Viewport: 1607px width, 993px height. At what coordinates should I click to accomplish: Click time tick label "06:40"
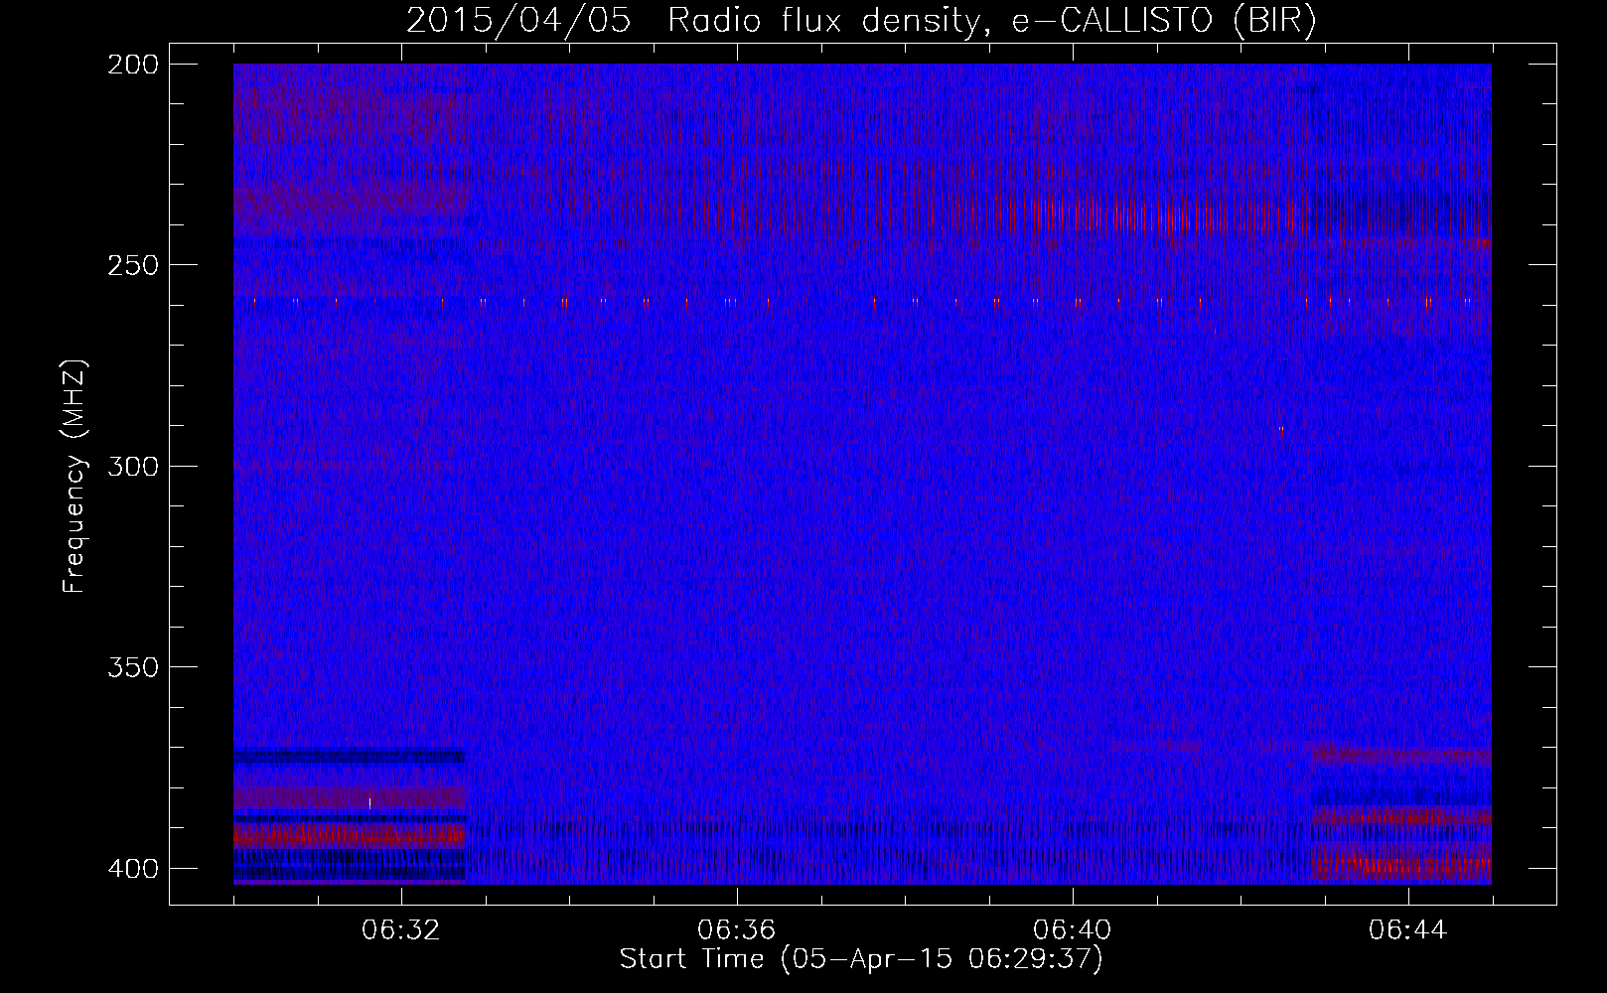[1073, 930]
